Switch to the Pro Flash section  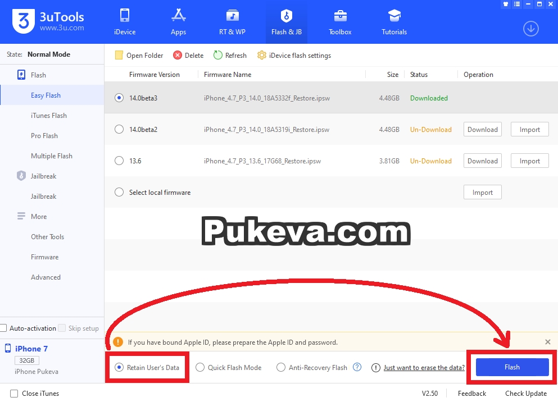tap(44, 135)
